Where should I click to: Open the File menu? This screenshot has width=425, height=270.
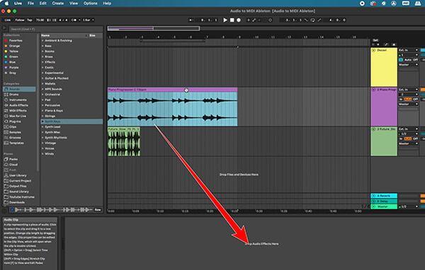[30, 4]
